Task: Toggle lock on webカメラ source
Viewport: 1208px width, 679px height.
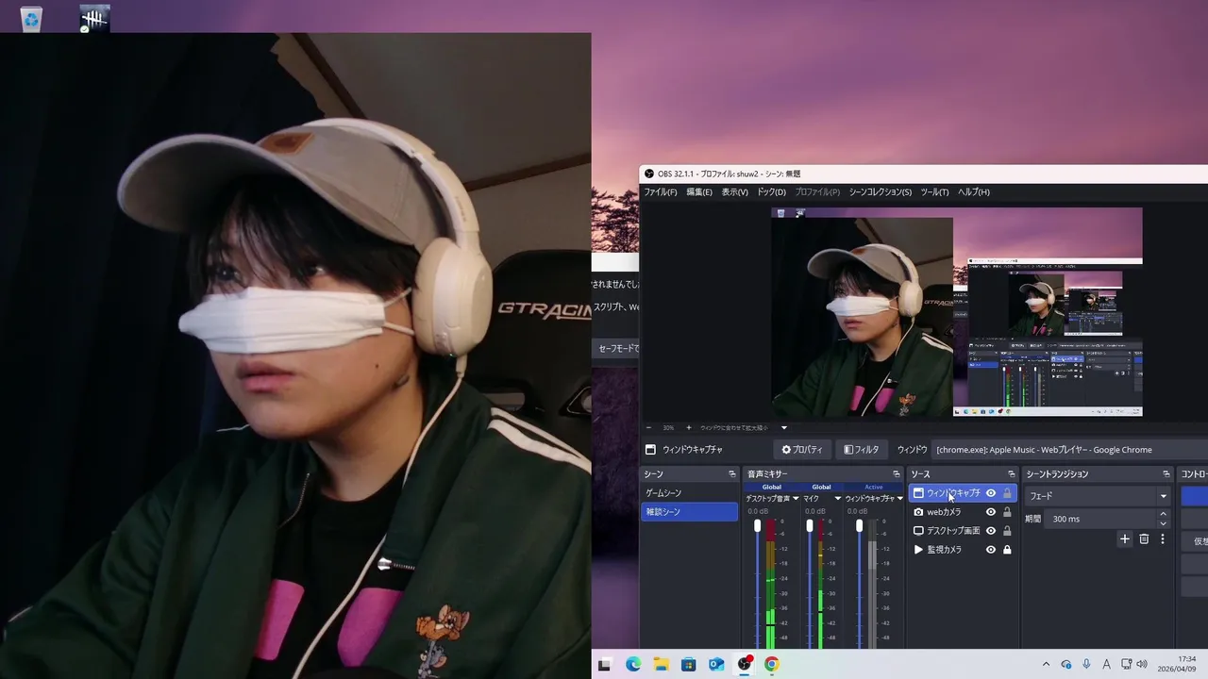Action: (x=1007, y=512)
